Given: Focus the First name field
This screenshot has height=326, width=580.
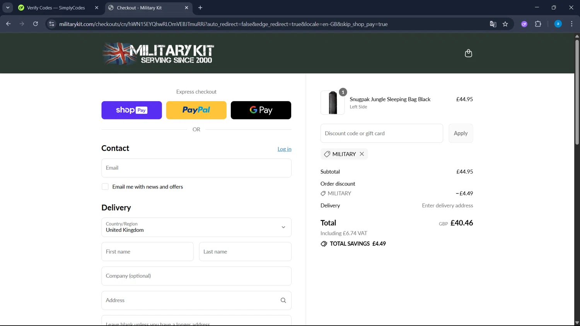Looking at the screenshot, I should 147,251.
